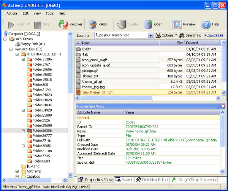The image size is (228, 191).
Task: Sort by the Name column header
Action: (x=117, y=43)
